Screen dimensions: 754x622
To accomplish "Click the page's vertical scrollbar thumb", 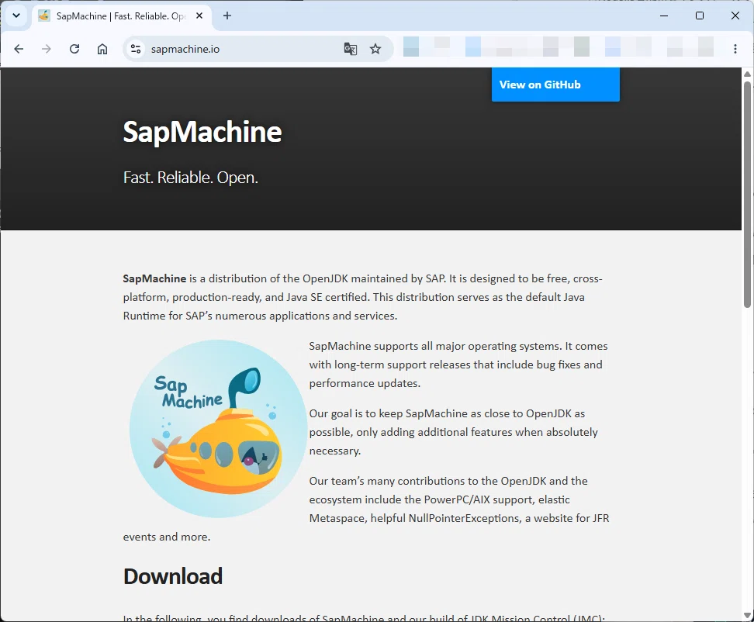I will coord(747,194).
